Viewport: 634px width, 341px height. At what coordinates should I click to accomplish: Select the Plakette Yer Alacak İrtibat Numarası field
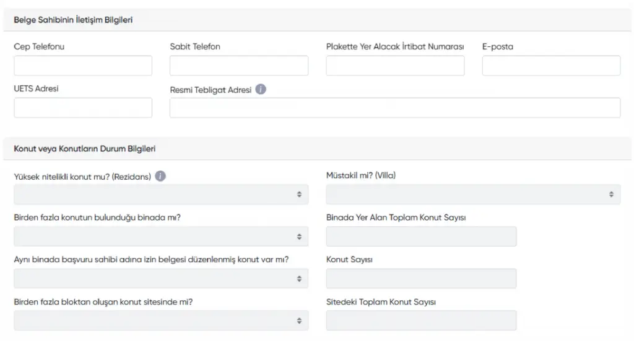click(x=395, y=65)
